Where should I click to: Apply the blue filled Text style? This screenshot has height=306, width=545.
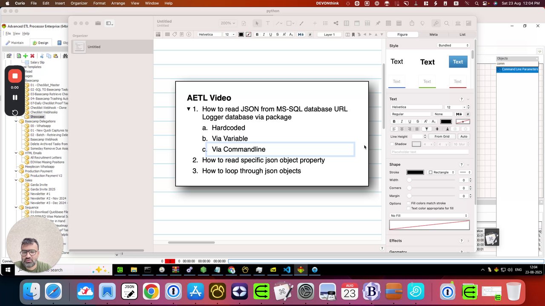[x=458, y=62]
